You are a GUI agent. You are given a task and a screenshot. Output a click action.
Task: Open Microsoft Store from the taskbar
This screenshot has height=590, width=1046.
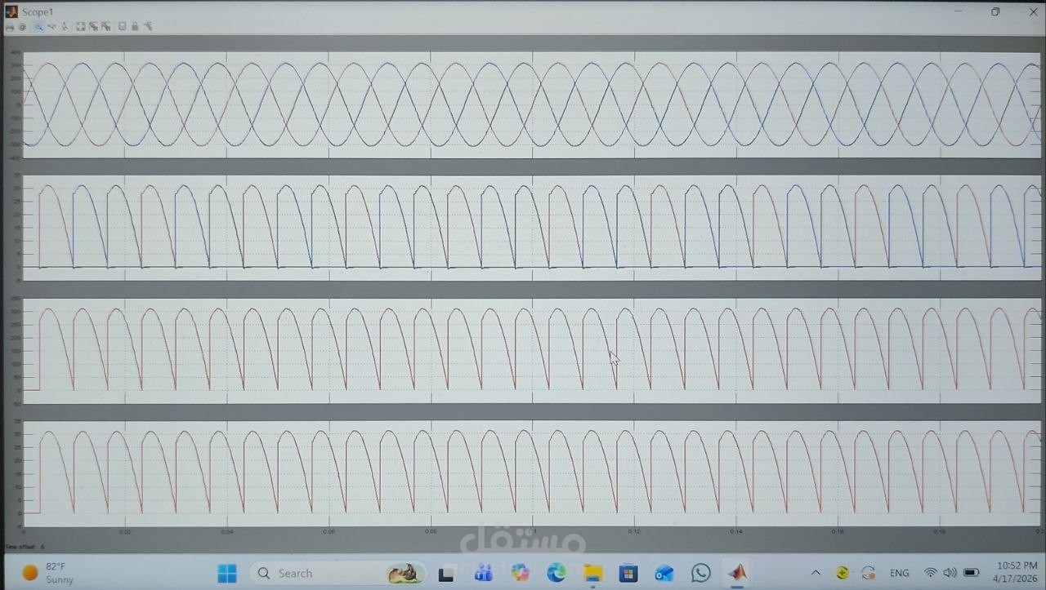pos(628,573)
